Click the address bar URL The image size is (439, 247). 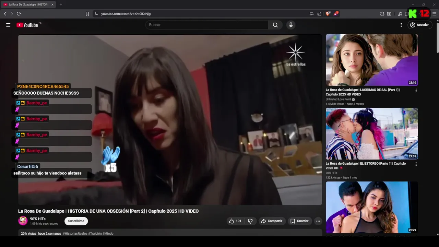pyautogui.click(x=126, y=14)
